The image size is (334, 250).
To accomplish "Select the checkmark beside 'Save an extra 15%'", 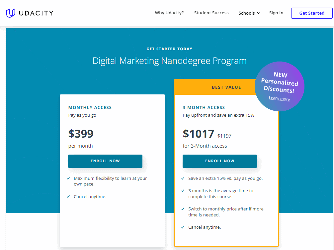I will [x=183, y=178].
